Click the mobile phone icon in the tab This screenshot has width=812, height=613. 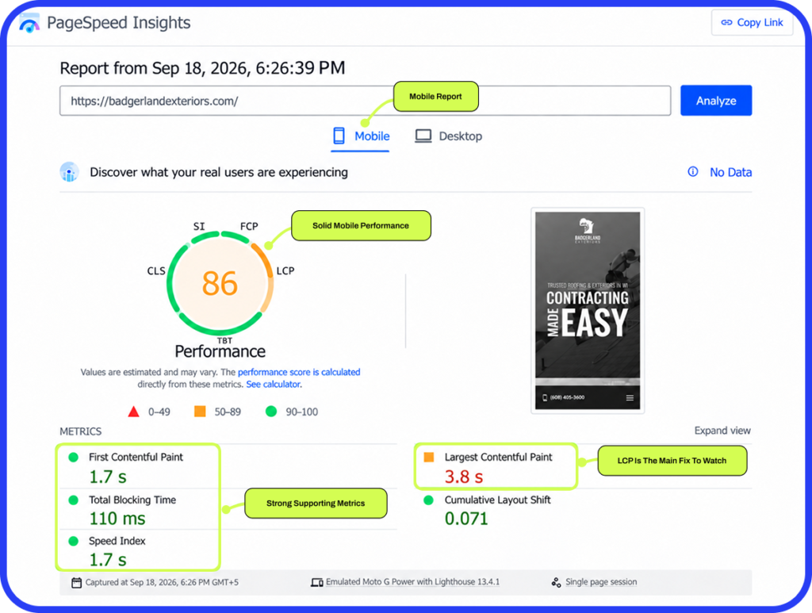(339, 136)
